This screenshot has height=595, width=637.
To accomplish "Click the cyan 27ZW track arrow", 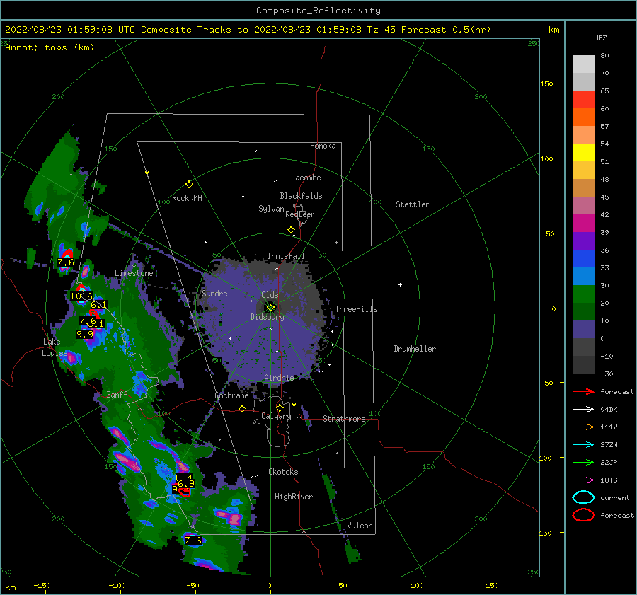I will tap(583, 445).
